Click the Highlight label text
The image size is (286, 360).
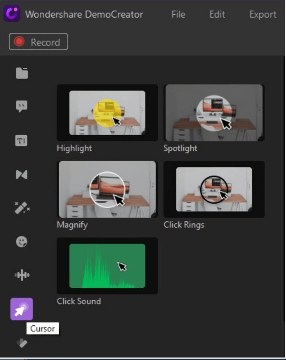(74, 148)
